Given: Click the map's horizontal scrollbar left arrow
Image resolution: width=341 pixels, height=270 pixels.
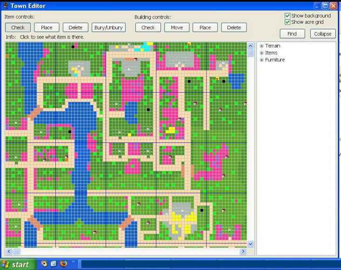Looking at the screenshot, I should pos(9,251).
